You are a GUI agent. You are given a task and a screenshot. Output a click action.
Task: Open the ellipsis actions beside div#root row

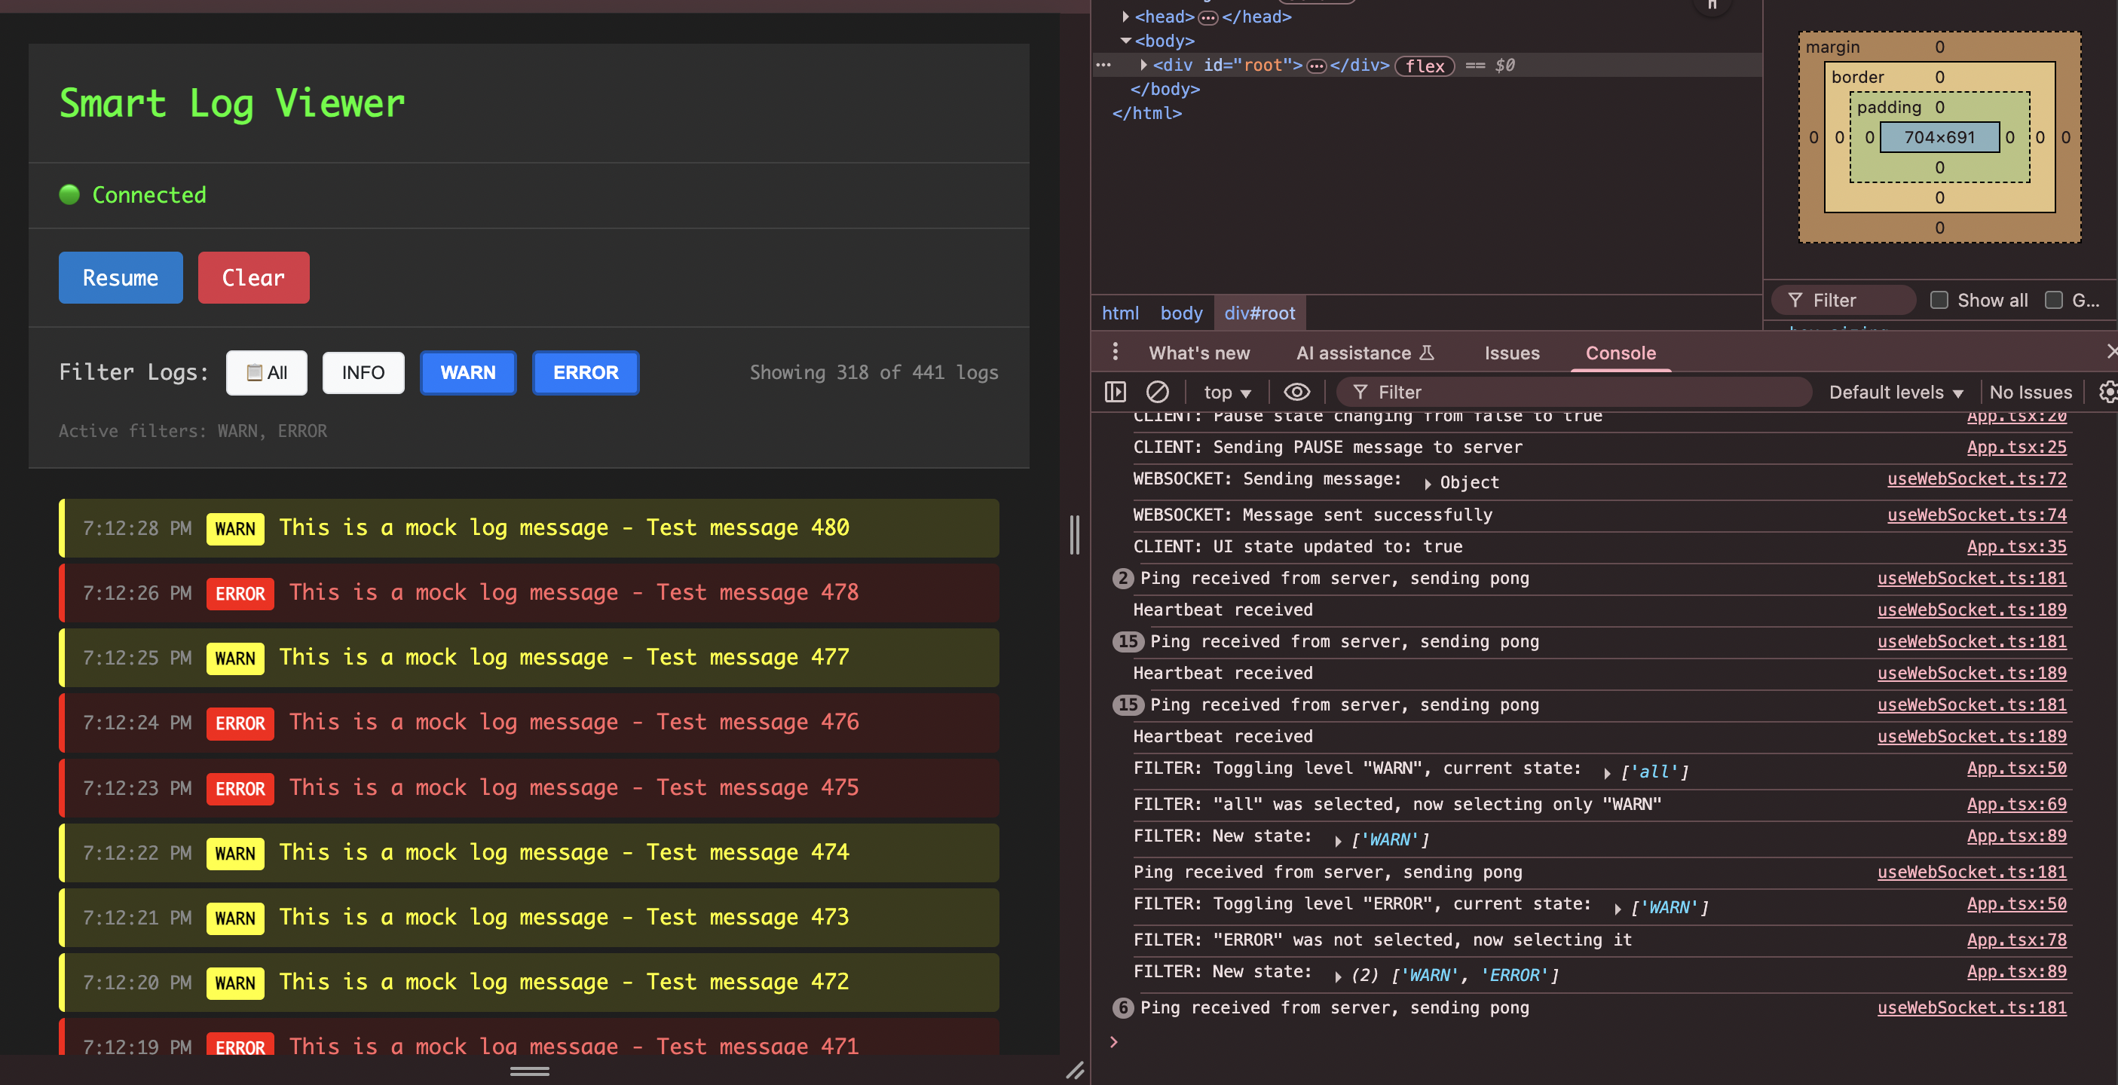(1103, 65)
